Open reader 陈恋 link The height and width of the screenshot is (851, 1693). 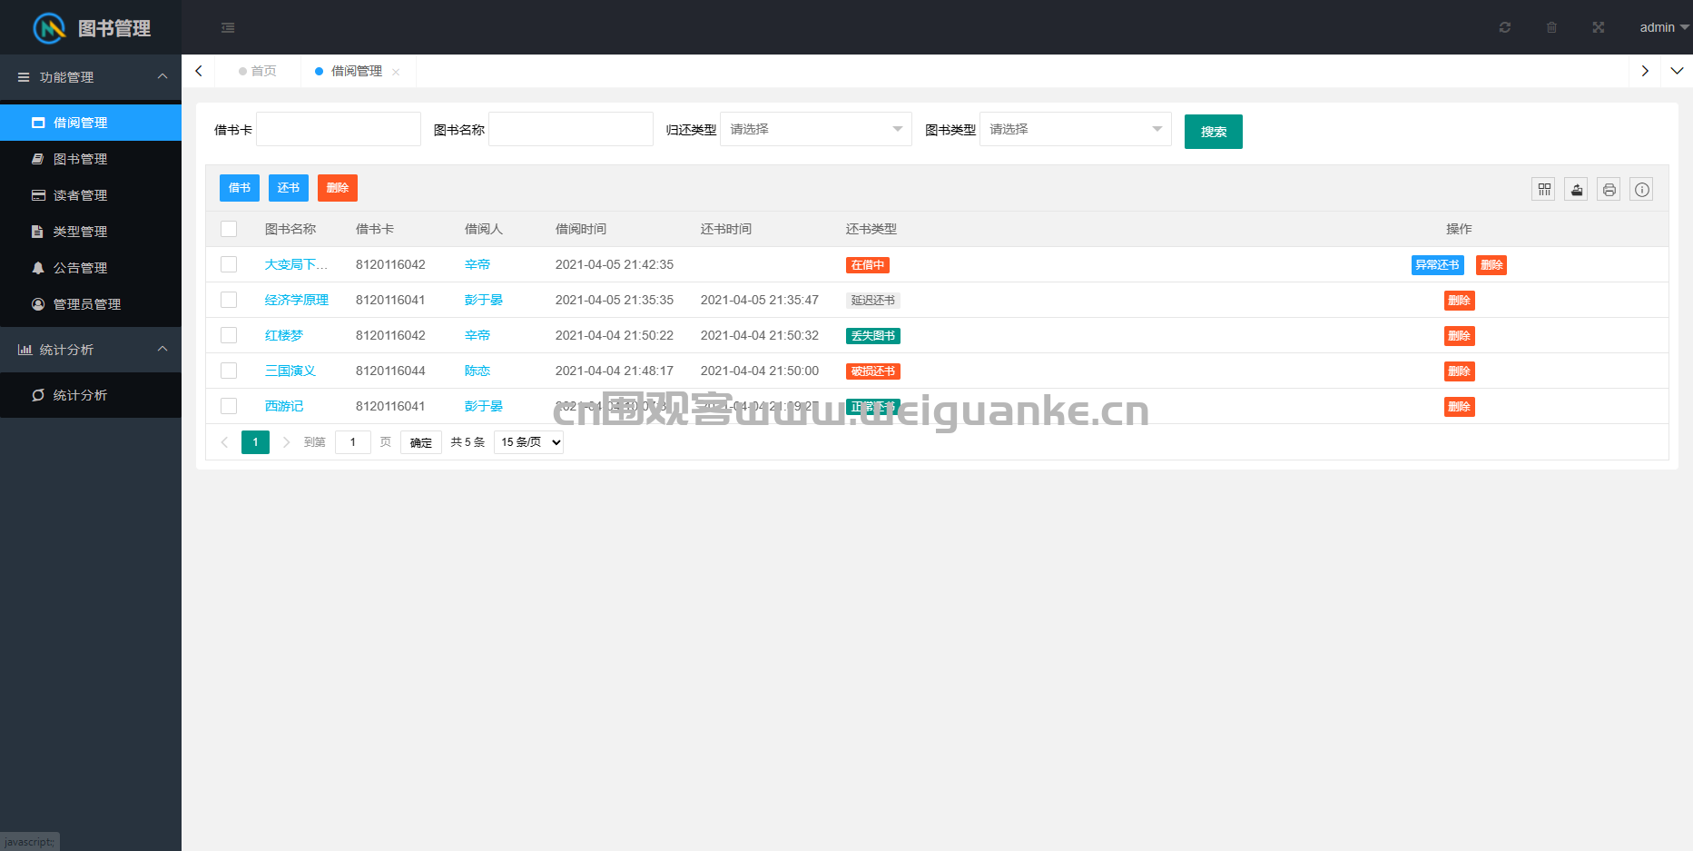[x=477, y=371]
